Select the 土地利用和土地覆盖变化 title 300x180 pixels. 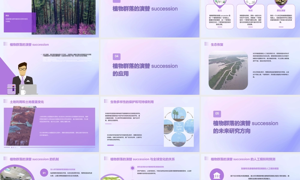click(27, 102)
